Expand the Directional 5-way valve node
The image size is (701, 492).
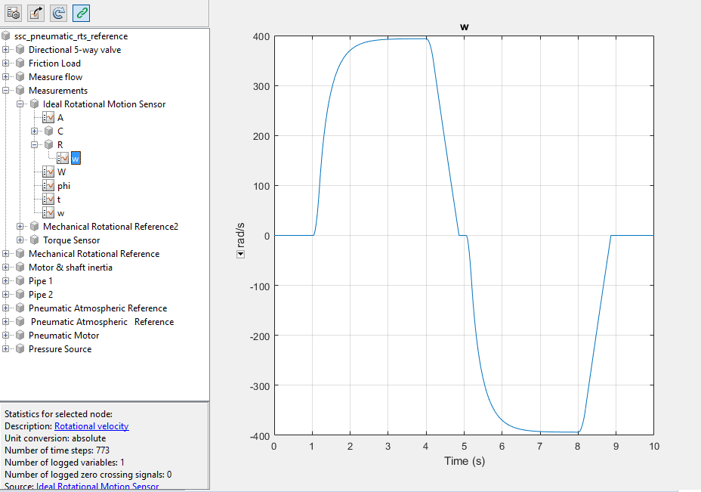pos(5,50)
